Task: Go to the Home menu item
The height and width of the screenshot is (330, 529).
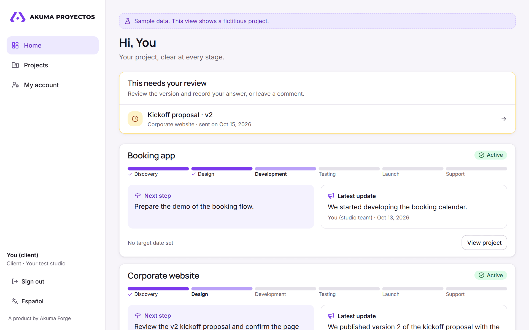Action: 53,45
